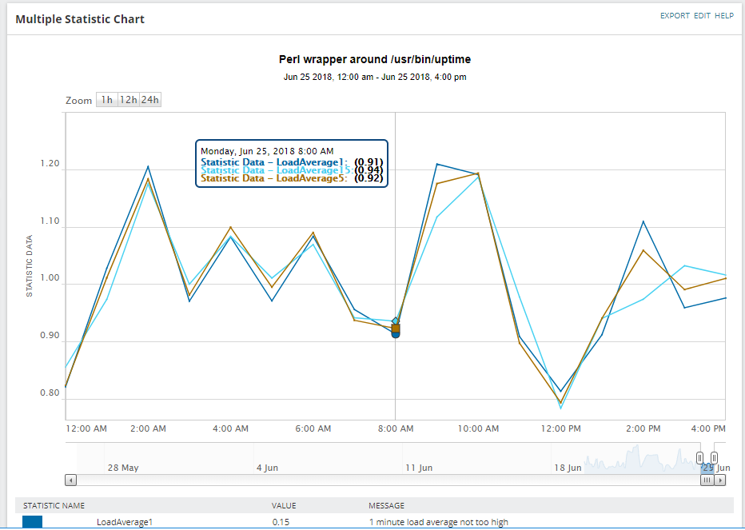Click the right arrow of the navigator scrollbar

click(721, 480)
